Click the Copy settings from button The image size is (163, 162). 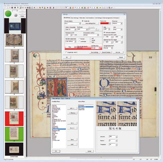tap(90, 23)
